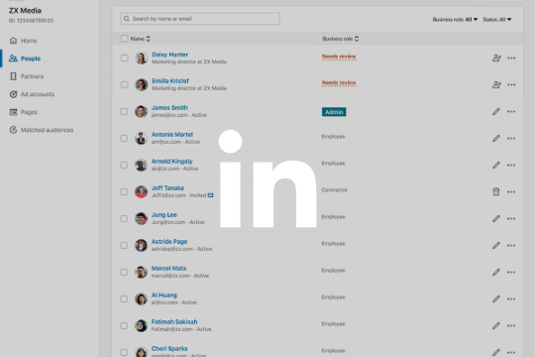The height and width of the screenshot is (357, 535).
Task: Open the Business role filter dropdown
Action: (x=455, y=20)
